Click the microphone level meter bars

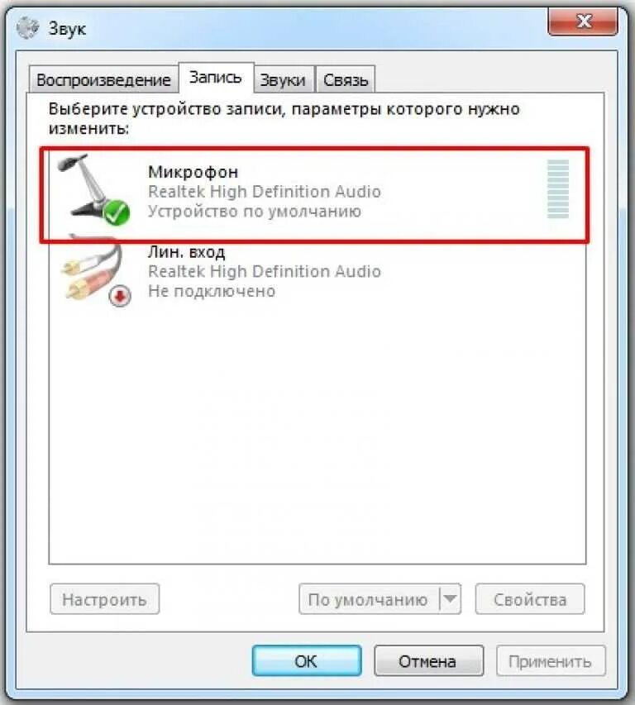tap(557, 188)
